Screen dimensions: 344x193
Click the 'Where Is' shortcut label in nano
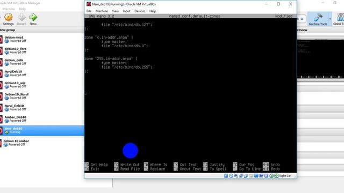[x=159, y=165]
